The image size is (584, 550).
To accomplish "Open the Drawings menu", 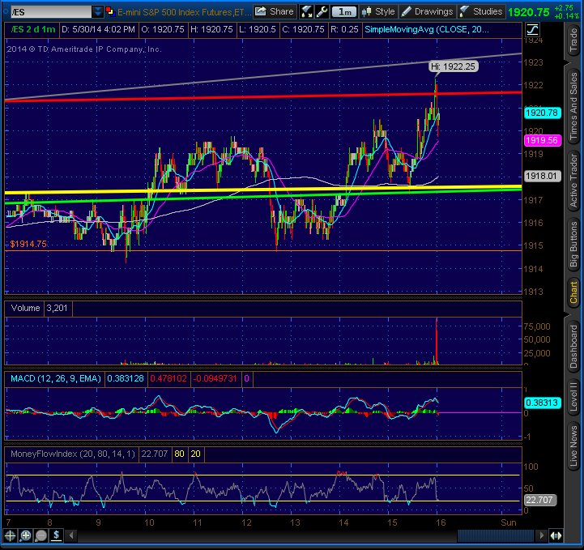I will click(427, 12).
